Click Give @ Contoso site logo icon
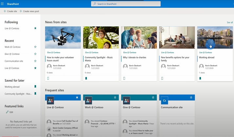Viewport: 234px width, 137px height. (126, 100)
